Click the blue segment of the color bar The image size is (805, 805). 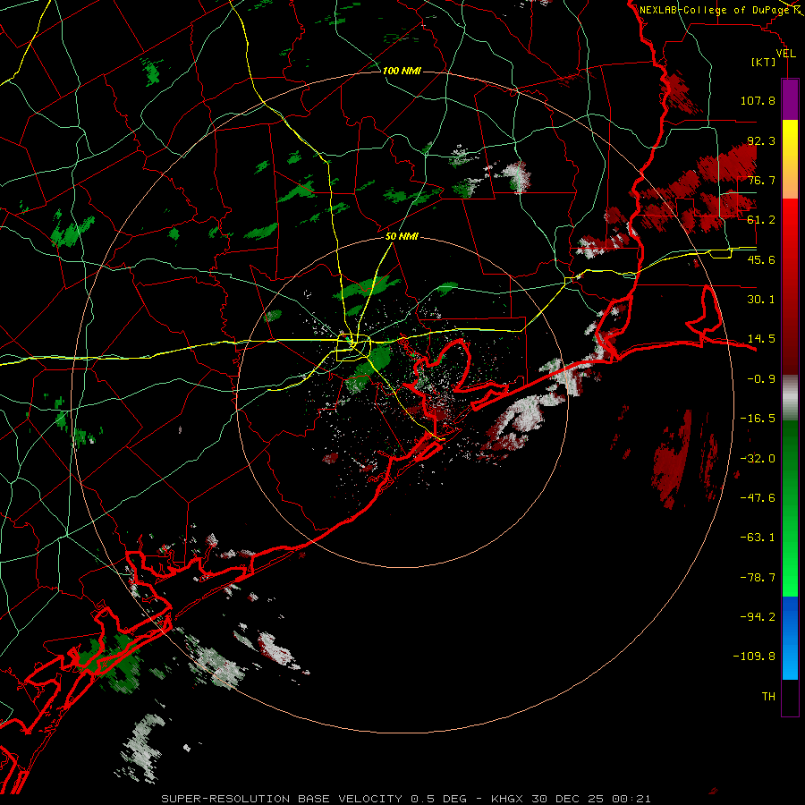790,638
